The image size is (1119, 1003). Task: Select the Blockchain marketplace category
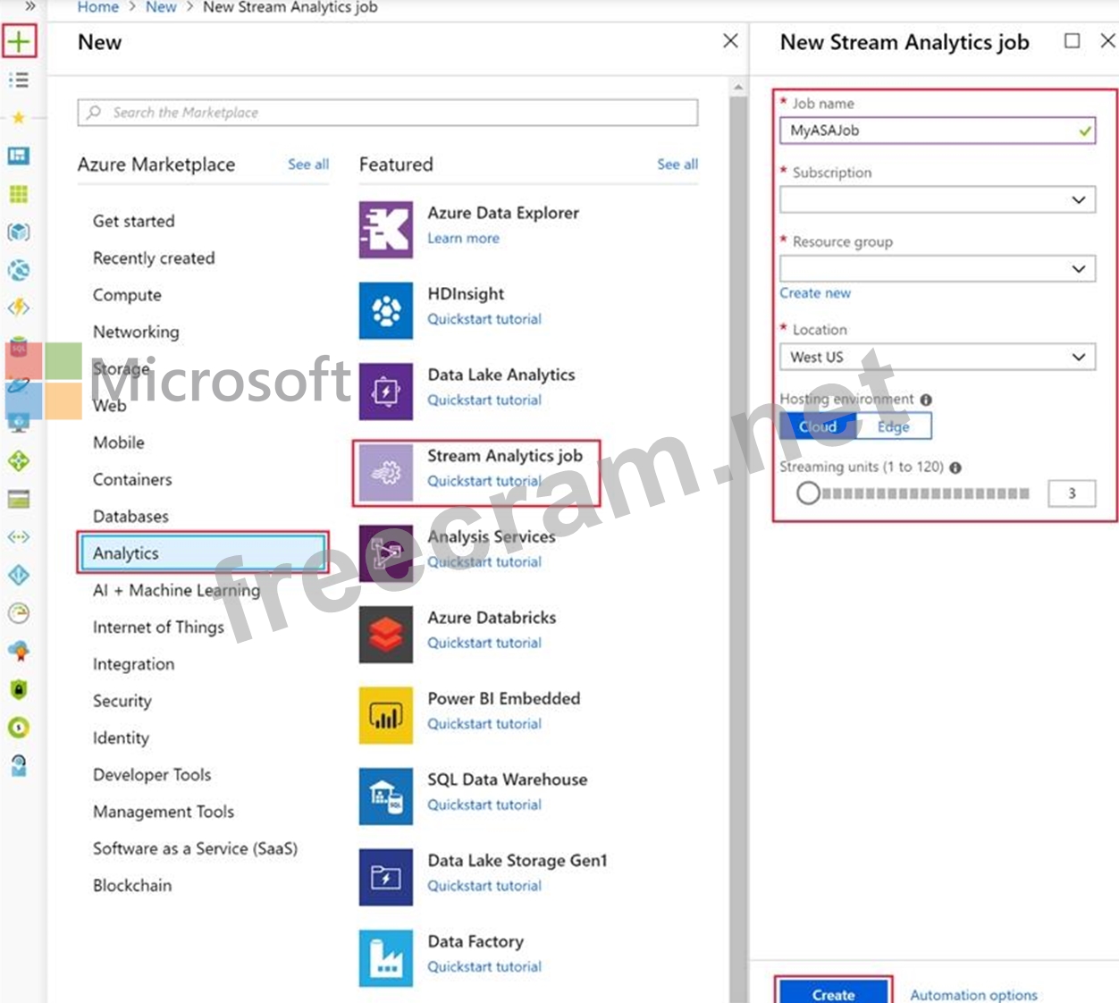point(132,885)
